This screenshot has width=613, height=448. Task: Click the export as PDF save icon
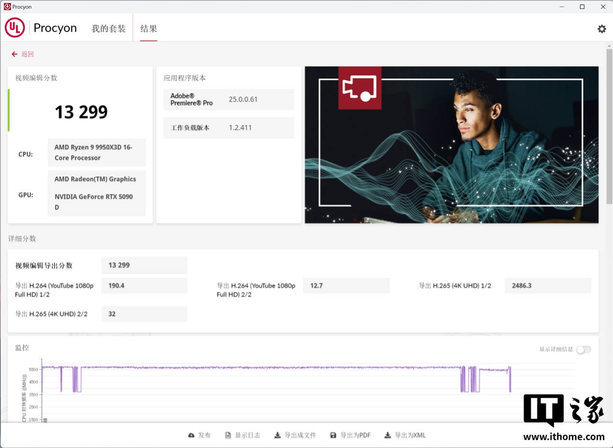click(333, 435)
